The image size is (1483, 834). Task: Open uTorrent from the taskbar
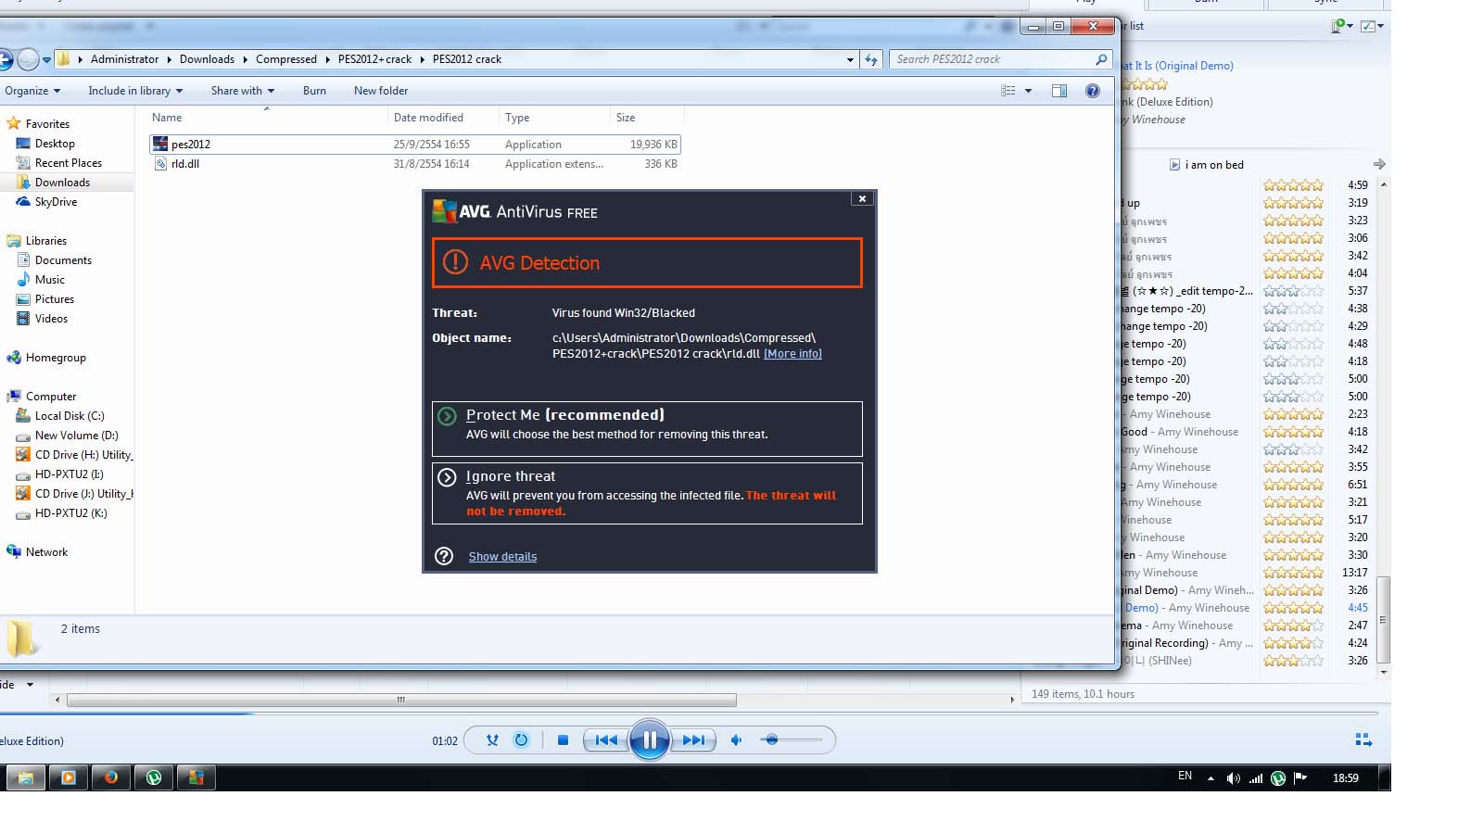coord(154,777)
